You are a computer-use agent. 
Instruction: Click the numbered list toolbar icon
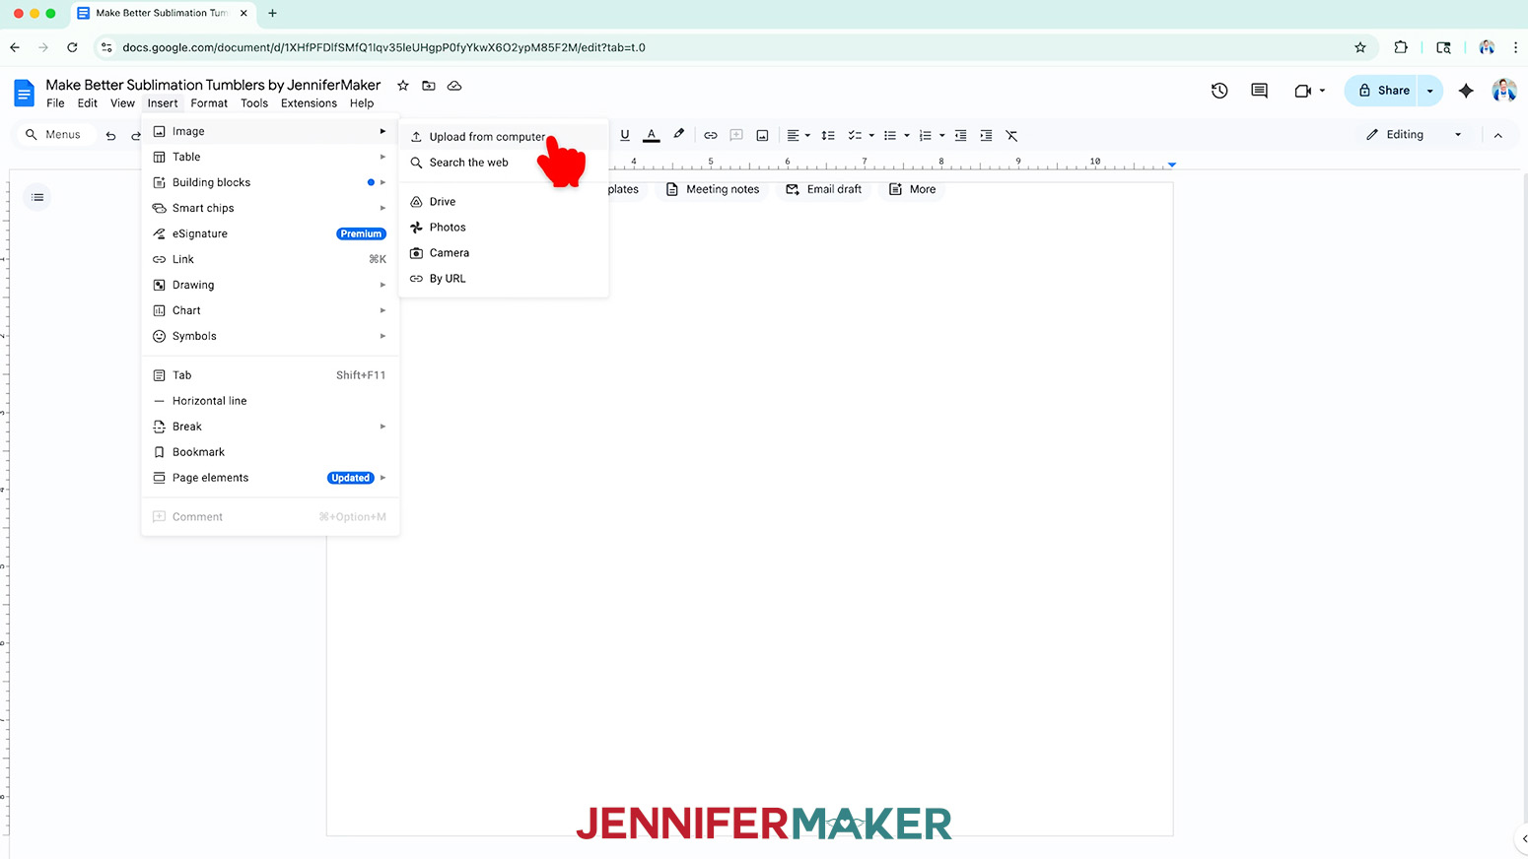click(x=925, y=135)
